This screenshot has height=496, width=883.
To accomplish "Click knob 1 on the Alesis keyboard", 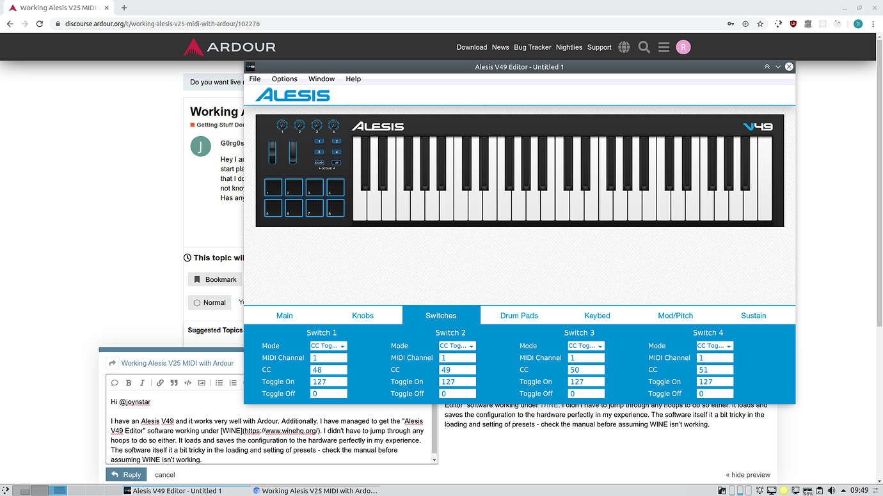I will click(x=282, y=125).
